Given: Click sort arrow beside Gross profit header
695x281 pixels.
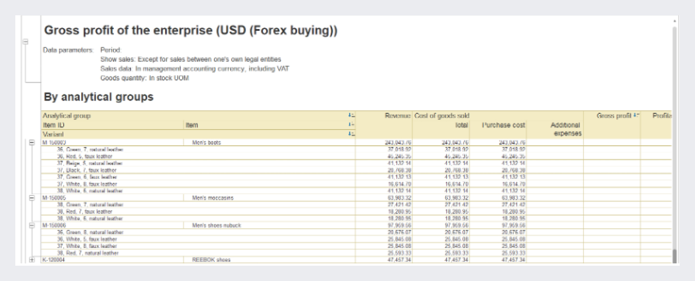Looking at the screenshot, I should [x=636, y=116].
